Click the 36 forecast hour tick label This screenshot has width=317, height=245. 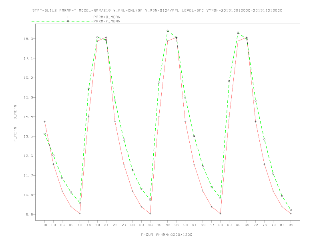pyautogui.click(x=150, y=225)
